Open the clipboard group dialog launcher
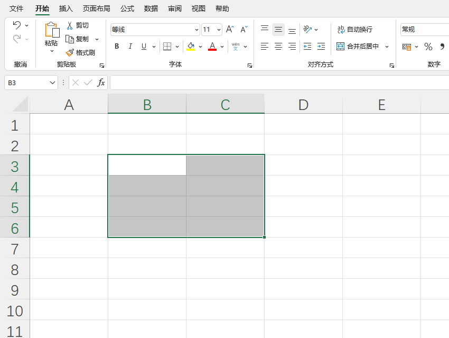 pyautogui.click(x=101, y=66)
